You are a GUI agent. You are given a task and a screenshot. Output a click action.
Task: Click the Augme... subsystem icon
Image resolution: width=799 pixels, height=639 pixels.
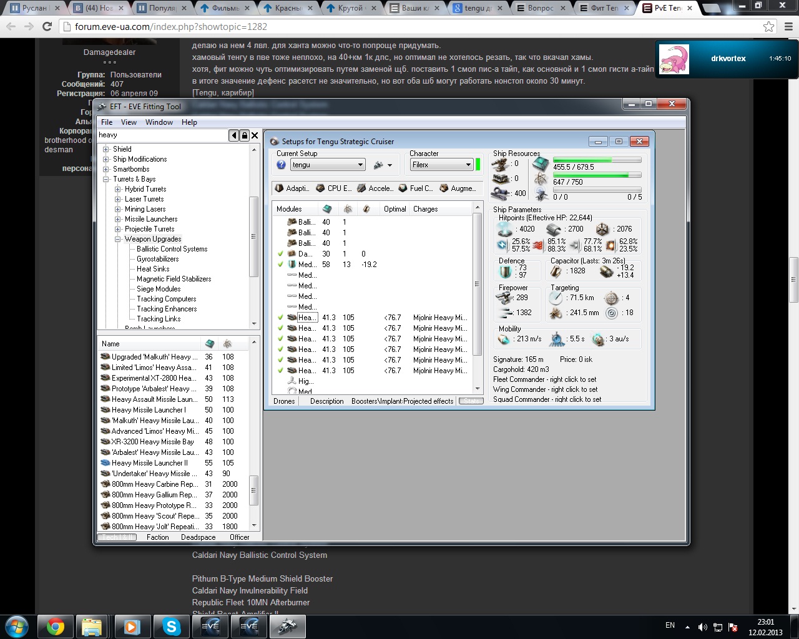click(444, 188)
